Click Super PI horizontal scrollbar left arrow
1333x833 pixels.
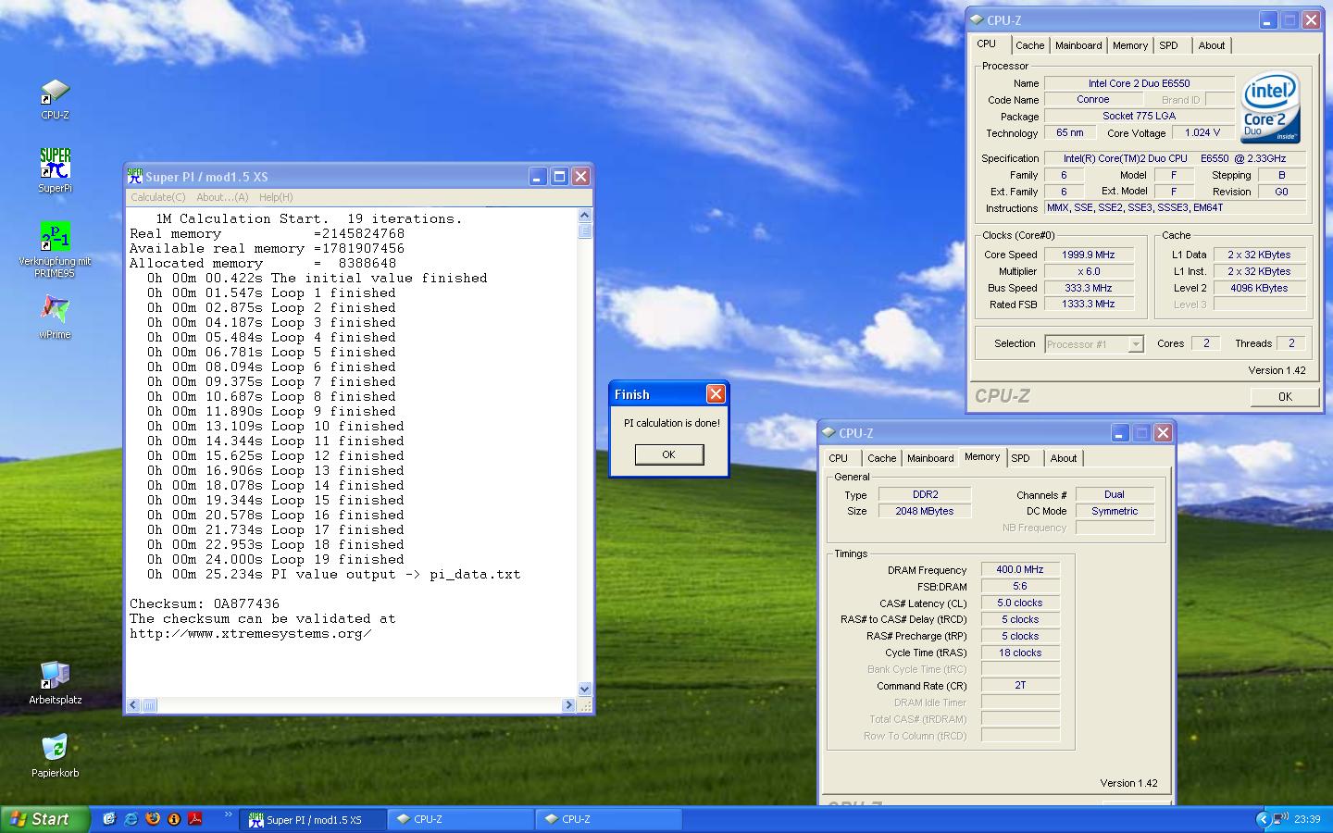[133, 705]
